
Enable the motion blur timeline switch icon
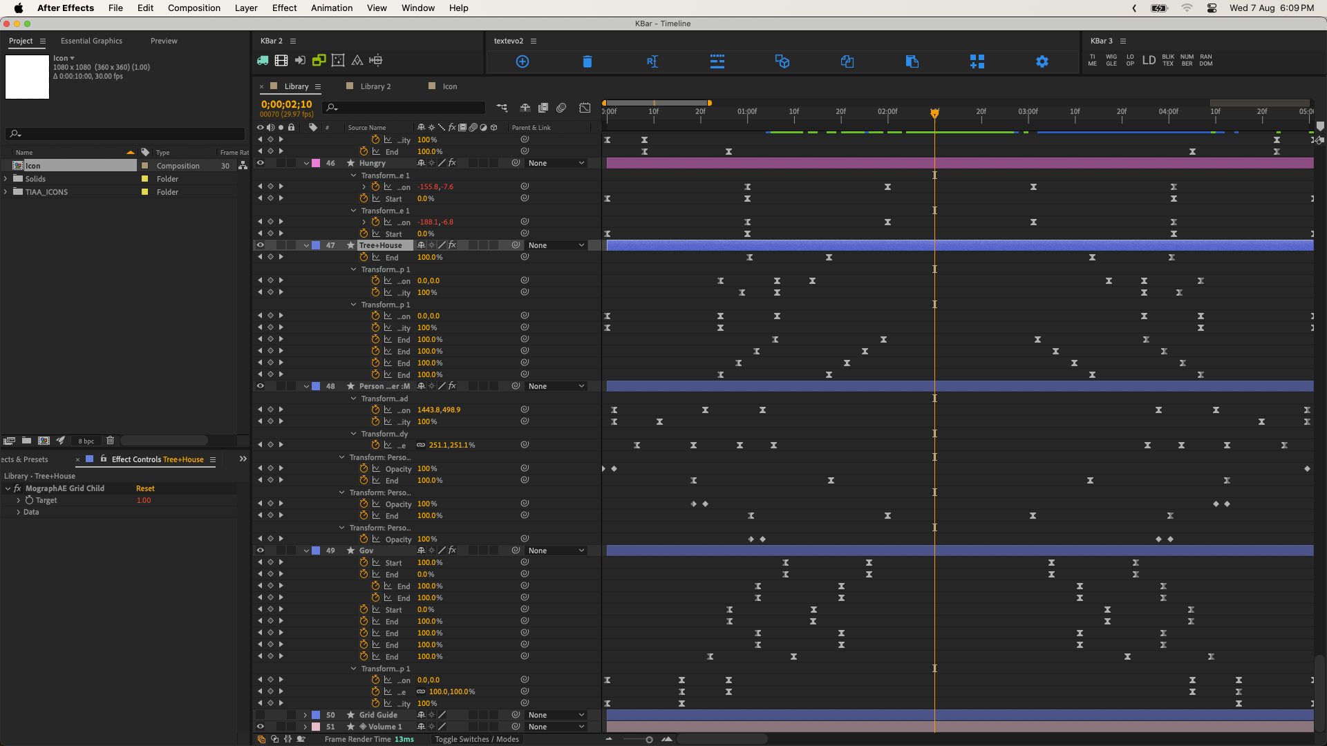tap(561, 108)
